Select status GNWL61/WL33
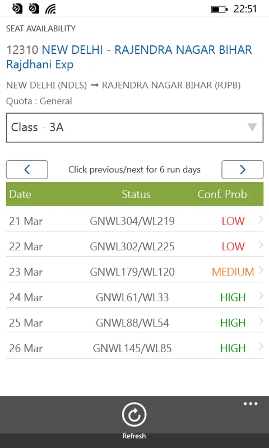This screenshot has width=269, height=448. (132, 297)
